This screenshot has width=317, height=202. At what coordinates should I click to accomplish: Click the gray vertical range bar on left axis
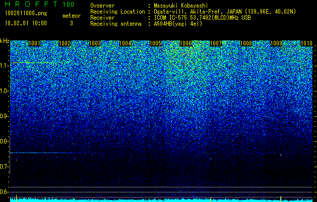(10, 156)
